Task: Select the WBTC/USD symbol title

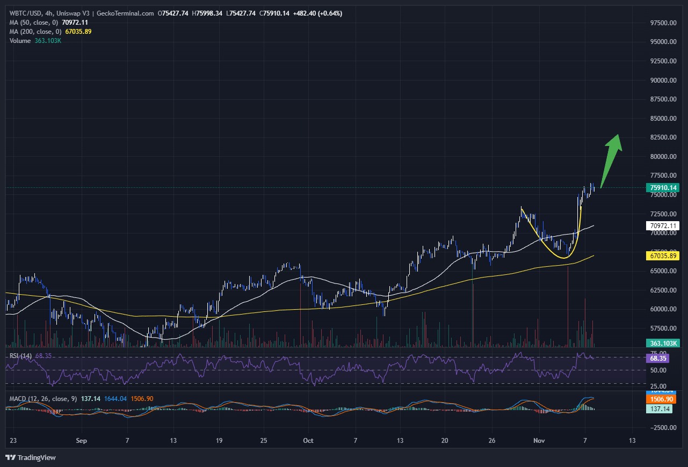Action: 26,13
